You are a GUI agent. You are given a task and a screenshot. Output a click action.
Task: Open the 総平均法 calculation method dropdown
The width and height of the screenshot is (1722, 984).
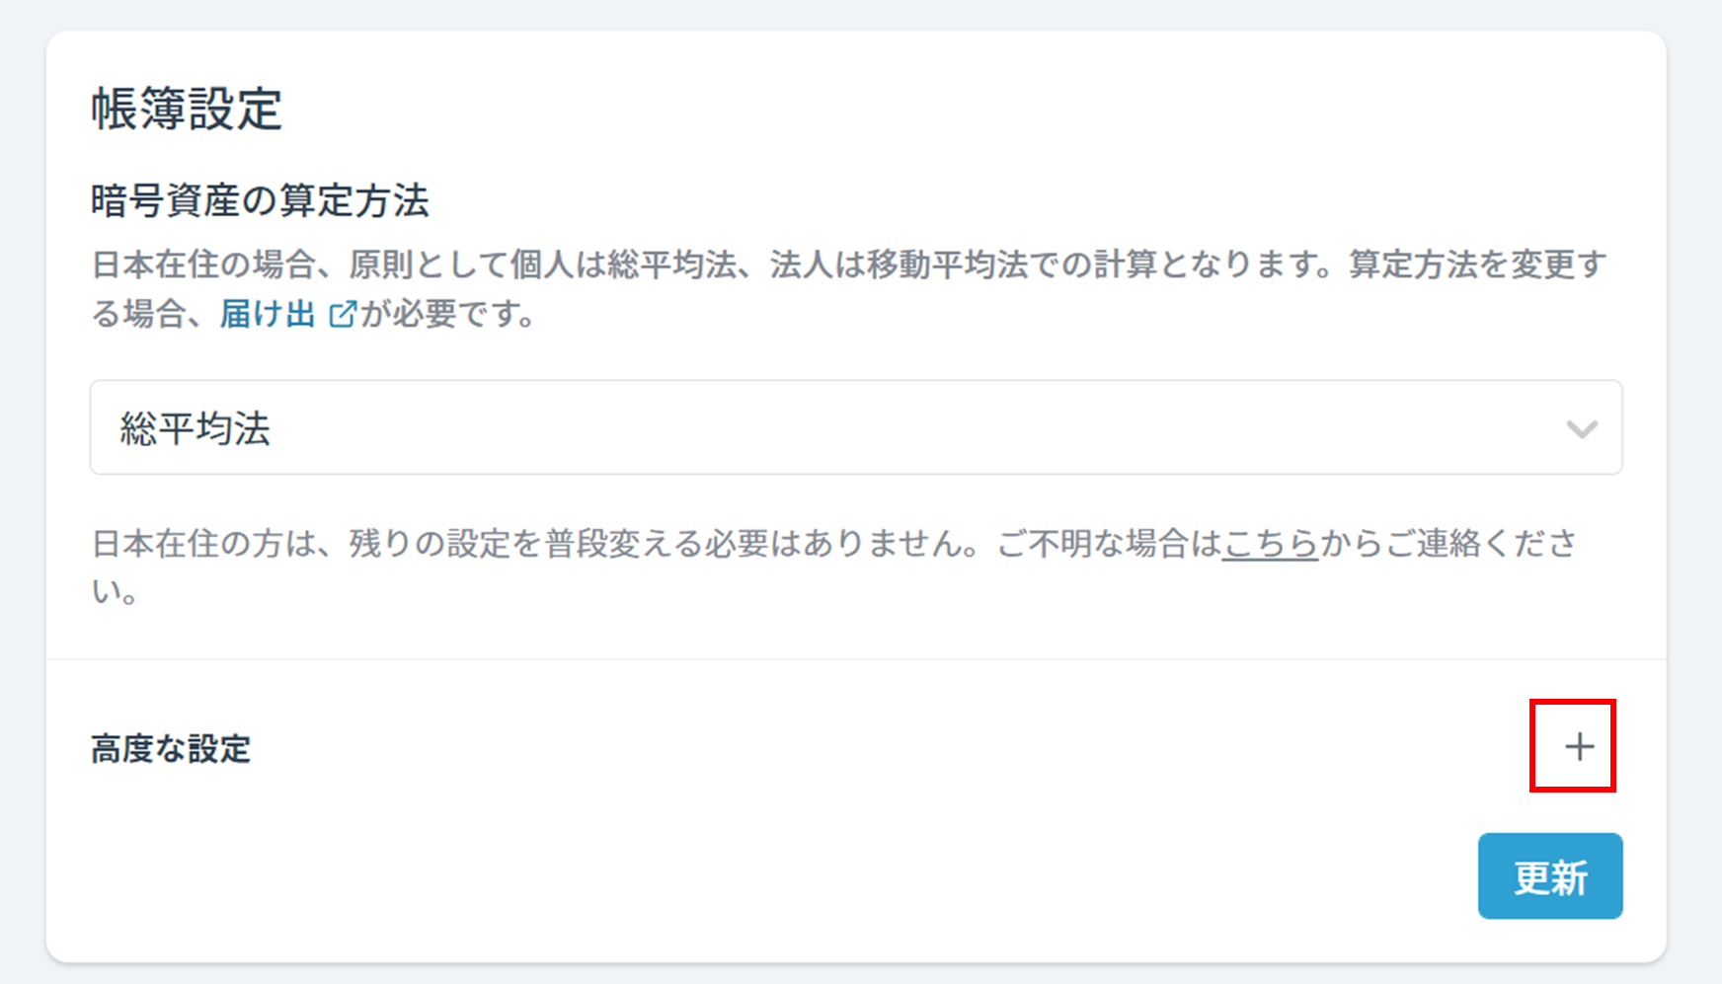856,427
